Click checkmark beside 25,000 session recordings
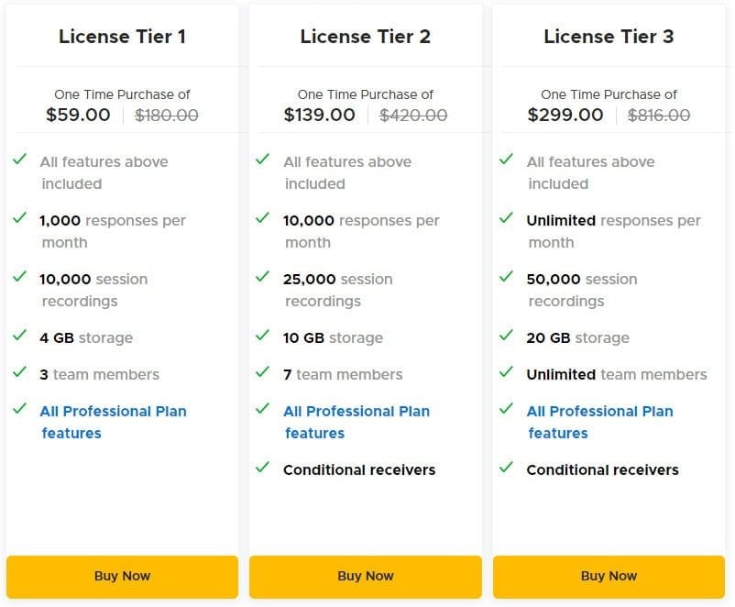735x607 pixels. pos(263,277)
